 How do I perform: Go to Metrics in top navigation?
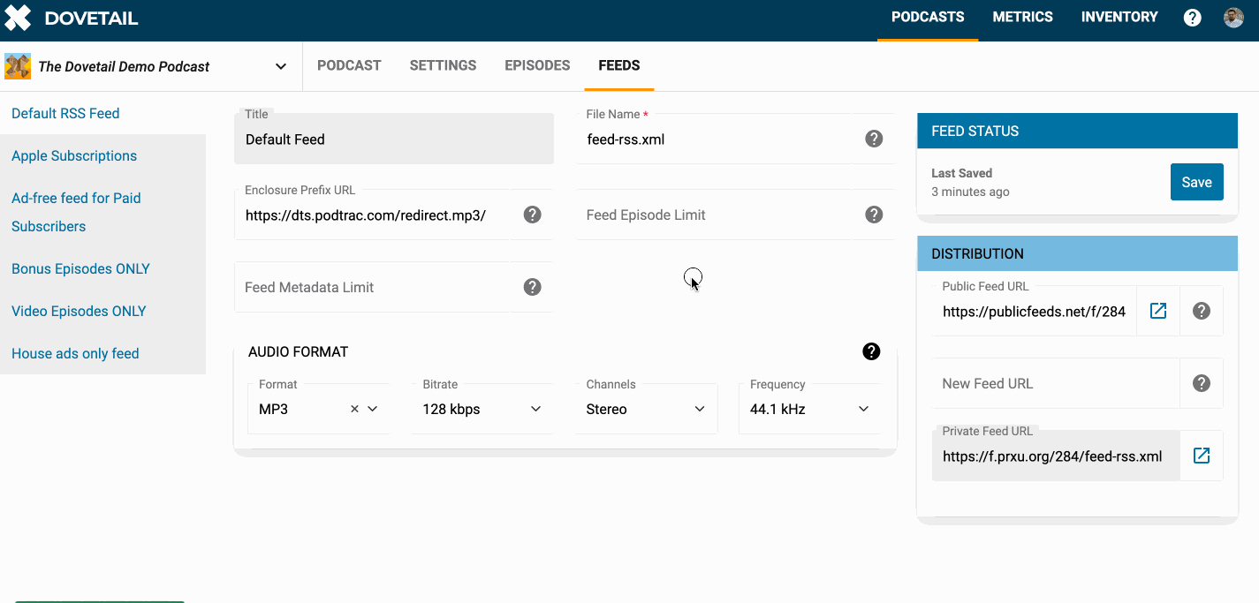pos(1022,17)
